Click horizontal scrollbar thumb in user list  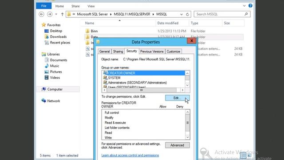point(141,90)
